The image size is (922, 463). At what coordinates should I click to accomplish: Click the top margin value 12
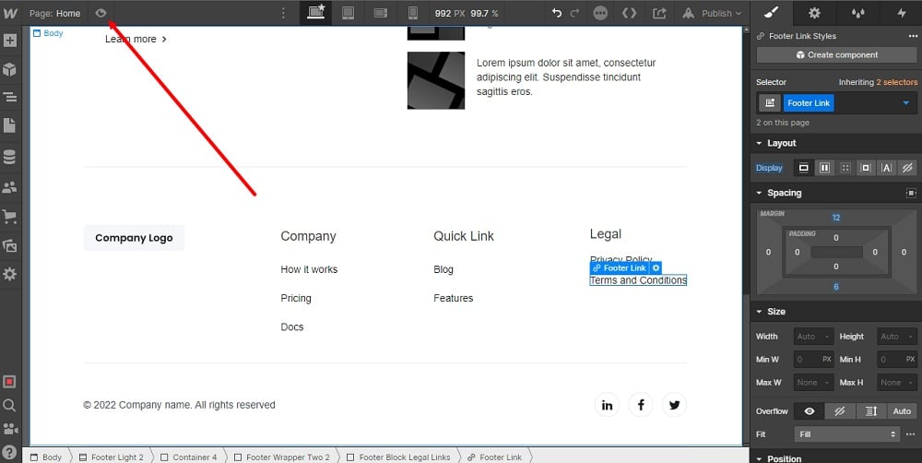click(x=835, y=218)
